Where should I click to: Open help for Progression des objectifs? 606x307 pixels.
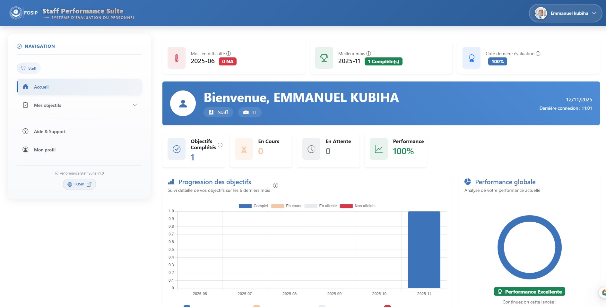pos(275,185)
